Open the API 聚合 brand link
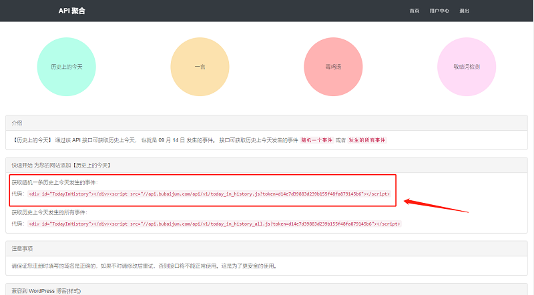The width and height of the screenshot is (534, 295). (x=72, y=11)
